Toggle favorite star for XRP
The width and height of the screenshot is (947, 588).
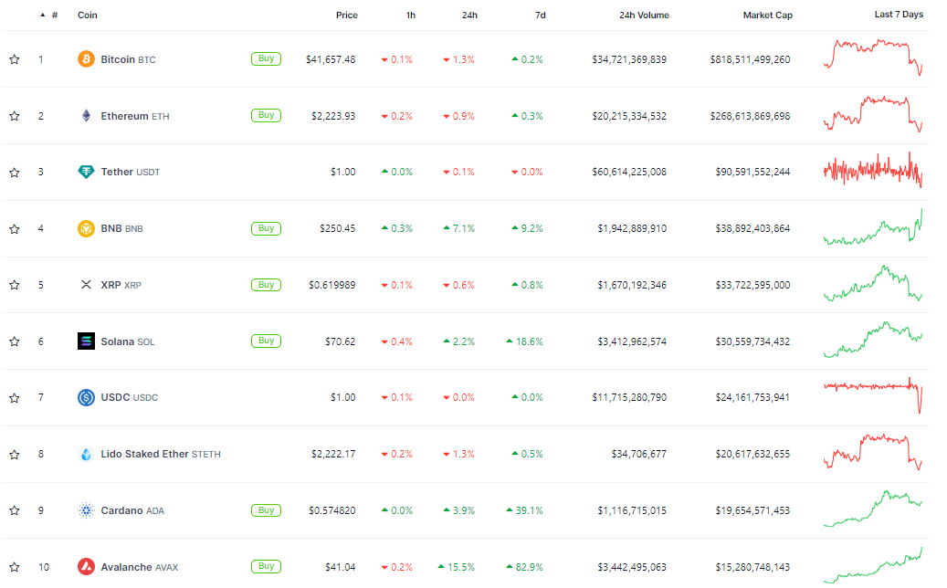pyautogui.click(x=15, y=284)
